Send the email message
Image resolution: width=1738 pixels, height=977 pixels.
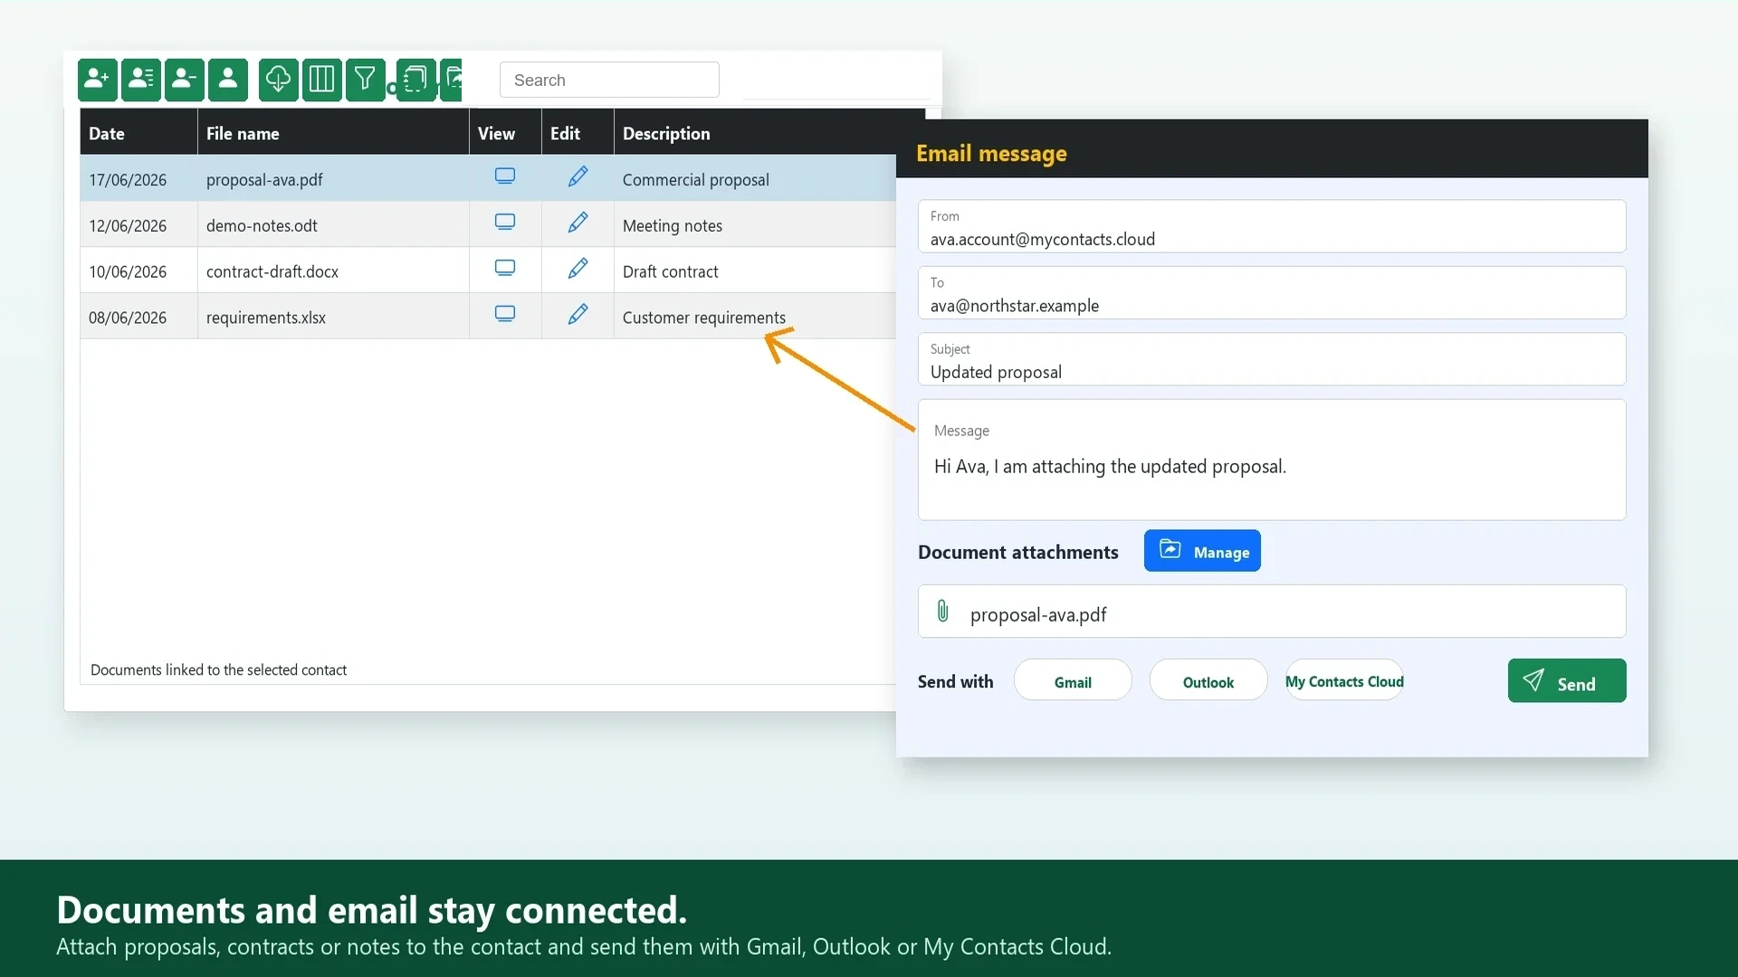point(1567,681)
